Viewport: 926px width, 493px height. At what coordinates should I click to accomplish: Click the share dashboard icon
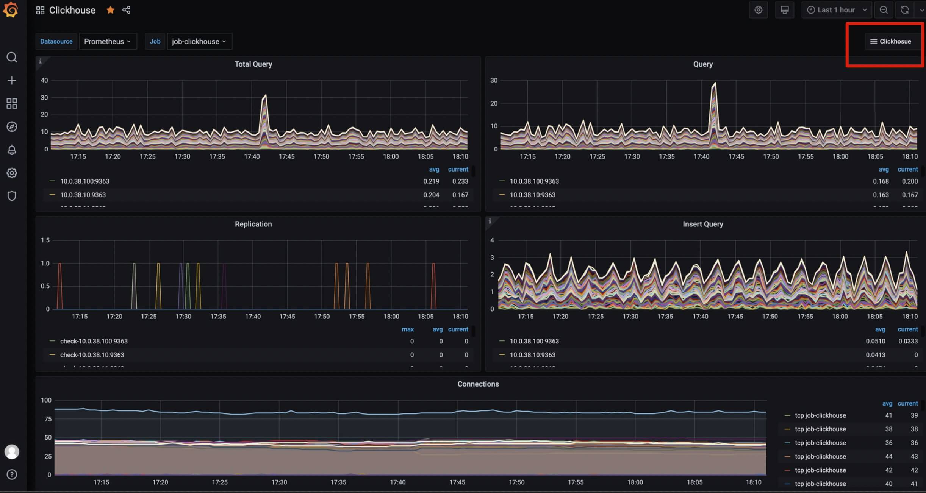[x=127, y=10]
